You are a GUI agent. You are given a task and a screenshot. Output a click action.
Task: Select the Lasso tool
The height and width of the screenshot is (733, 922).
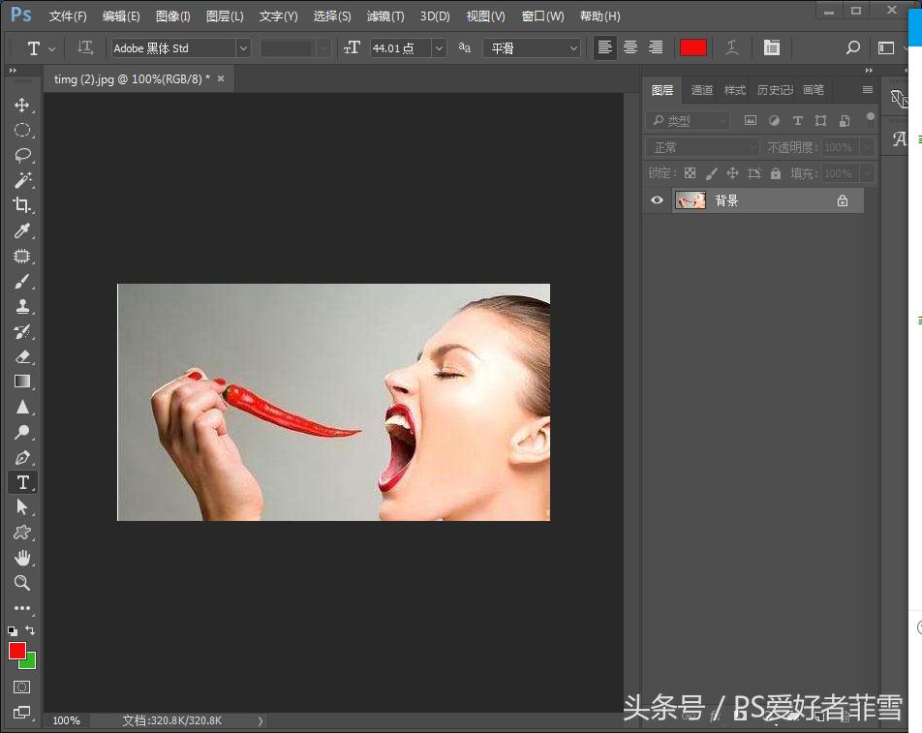point(22,155)
